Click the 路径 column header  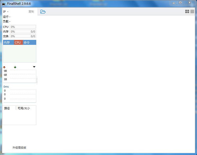coord(7,108)
